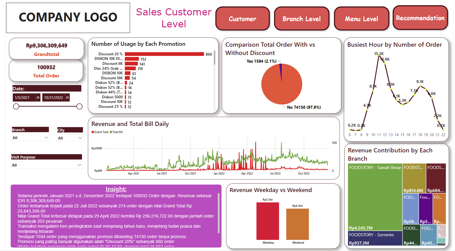Switch to the Branch Level page
The width and height of the screenshot is (455, 251).
pyautogui.click(x=301, y=19)
